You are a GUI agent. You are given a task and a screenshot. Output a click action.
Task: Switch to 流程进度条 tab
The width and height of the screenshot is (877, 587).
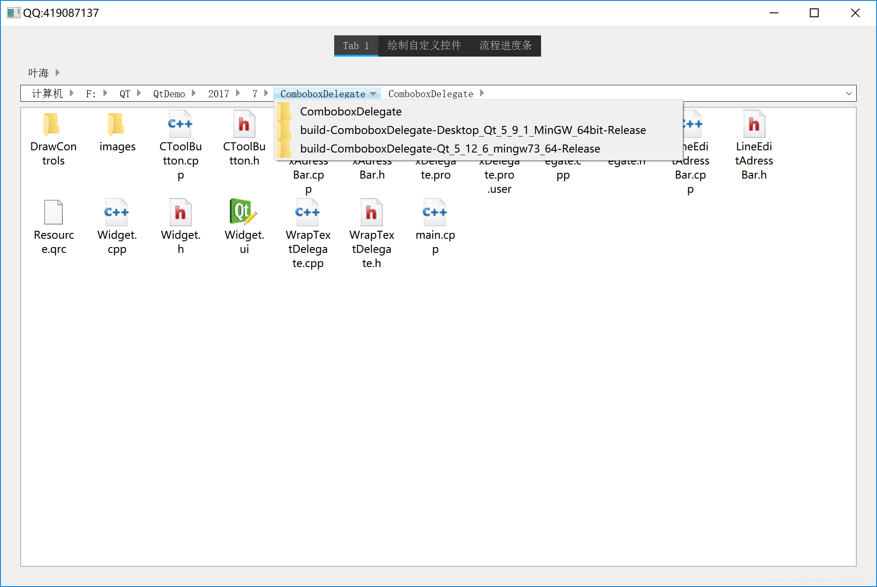tap(506, 46)
